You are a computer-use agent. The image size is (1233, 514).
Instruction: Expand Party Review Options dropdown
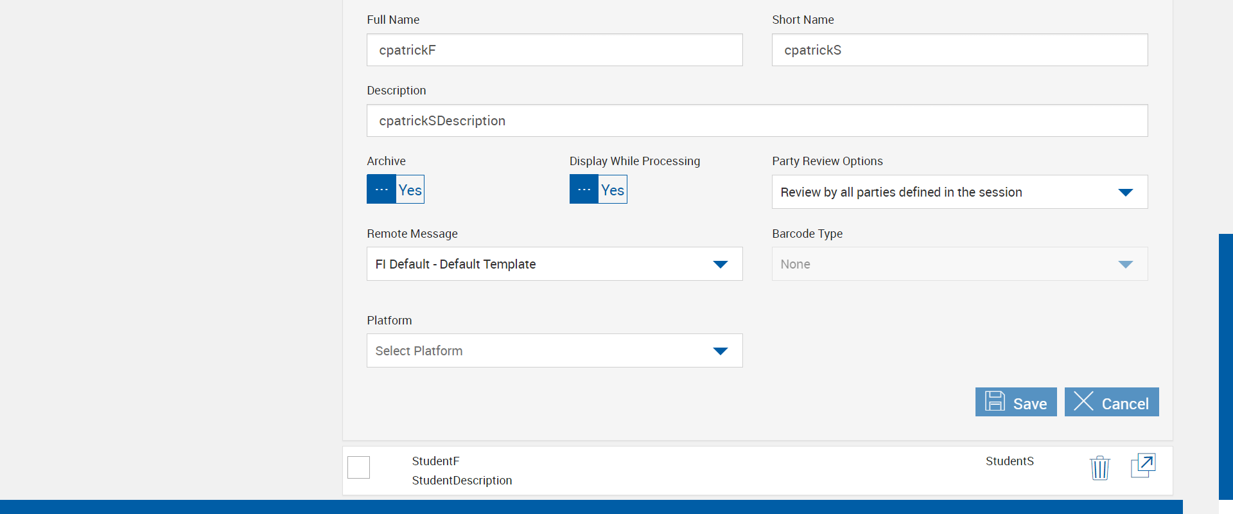coord(1125,192)
